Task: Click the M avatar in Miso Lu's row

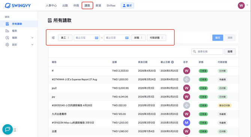Action: (187, 122)
